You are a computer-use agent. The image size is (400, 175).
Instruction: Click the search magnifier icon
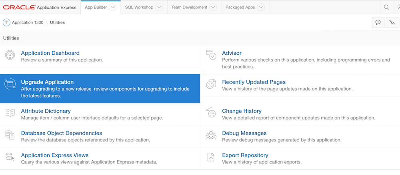tap(386, 7)
